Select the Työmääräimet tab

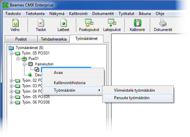tap(86, 39)
